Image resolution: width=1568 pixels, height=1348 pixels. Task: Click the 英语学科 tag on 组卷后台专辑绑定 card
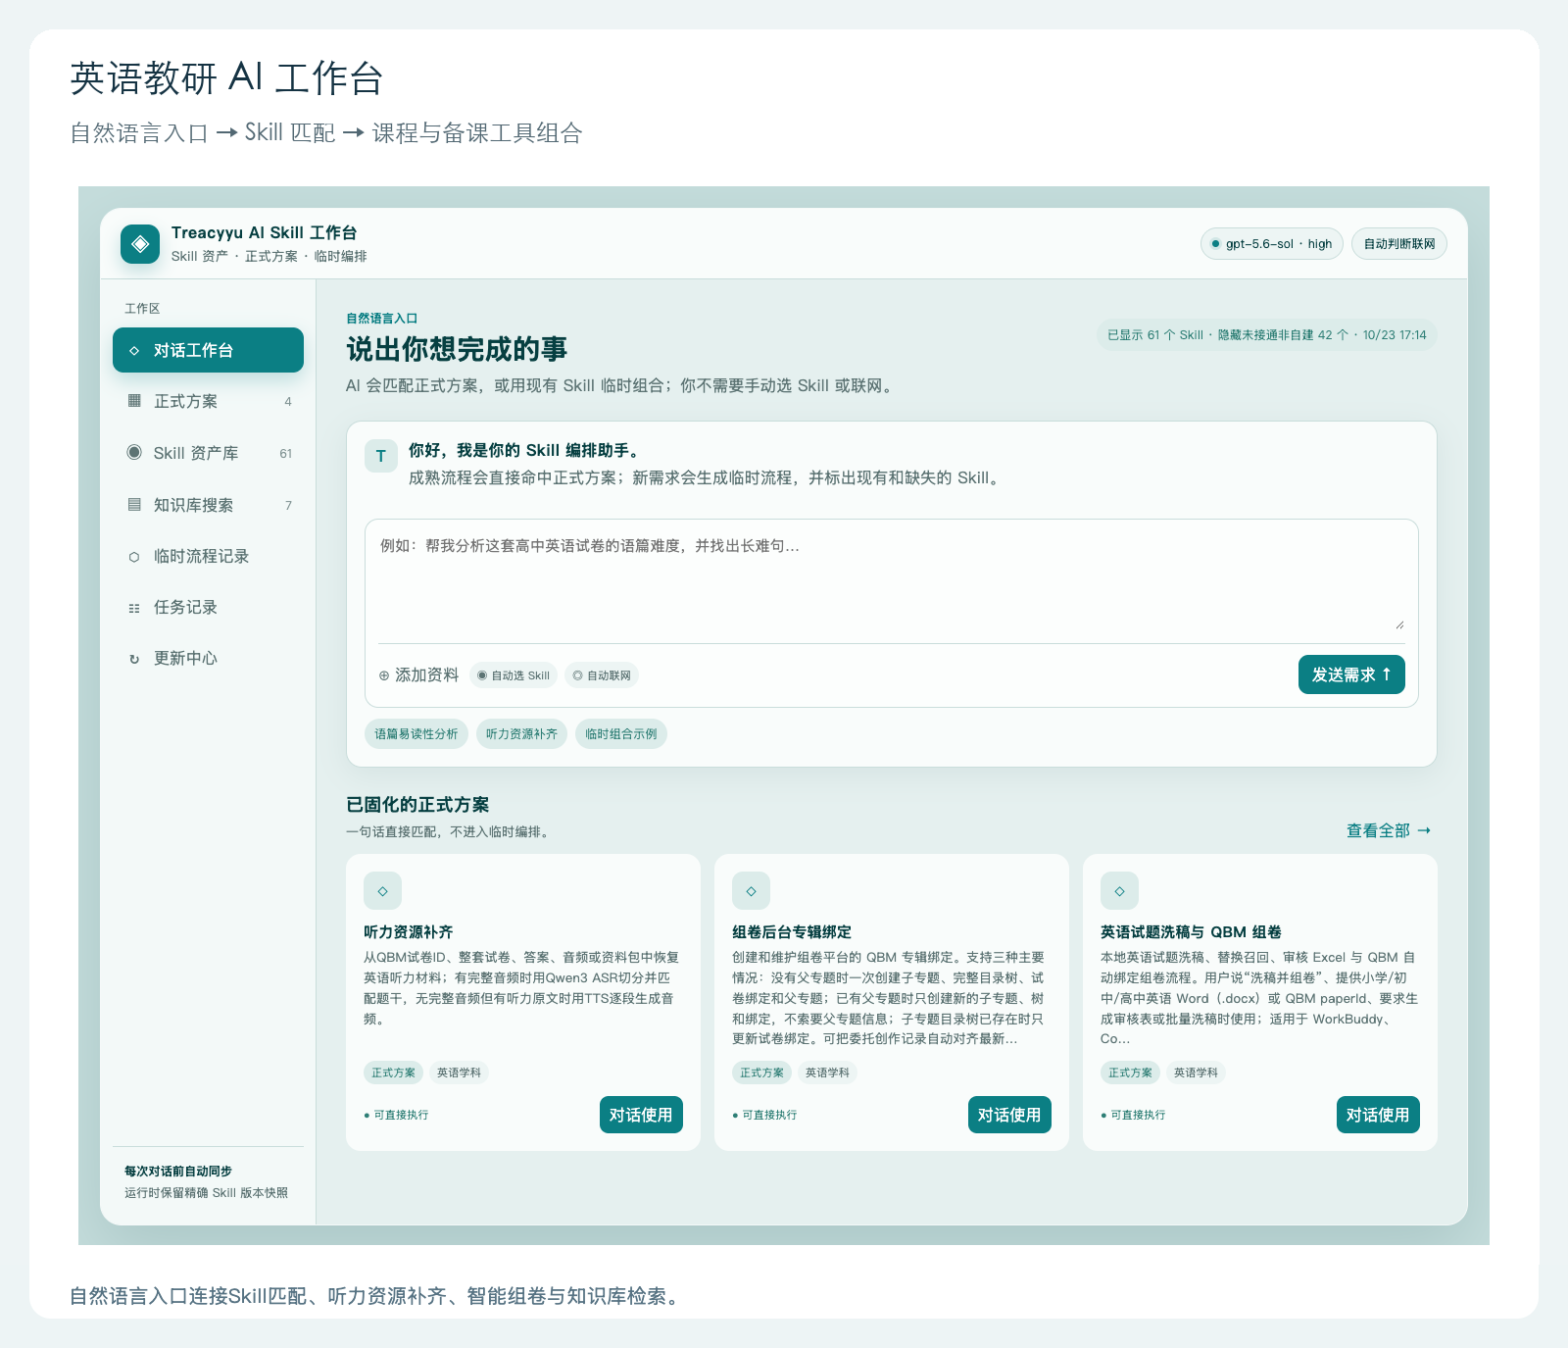[x=827, y=1073]
